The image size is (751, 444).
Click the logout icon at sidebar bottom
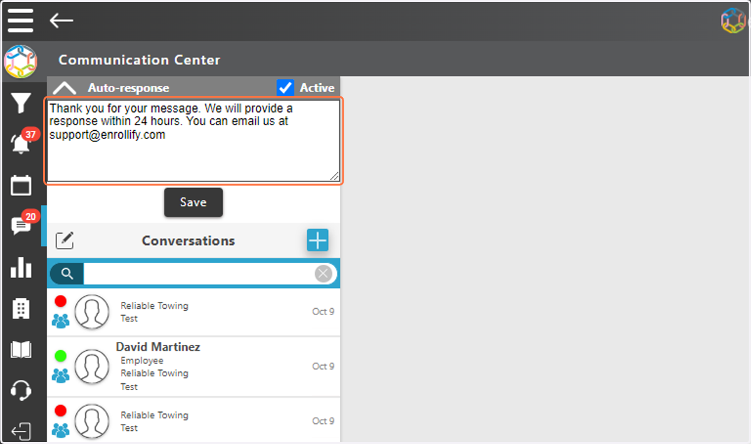click(x=21, y=431)
